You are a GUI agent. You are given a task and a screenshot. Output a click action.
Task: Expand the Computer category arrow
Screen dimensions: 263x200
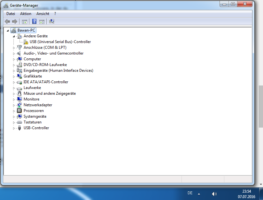point(14,59)
